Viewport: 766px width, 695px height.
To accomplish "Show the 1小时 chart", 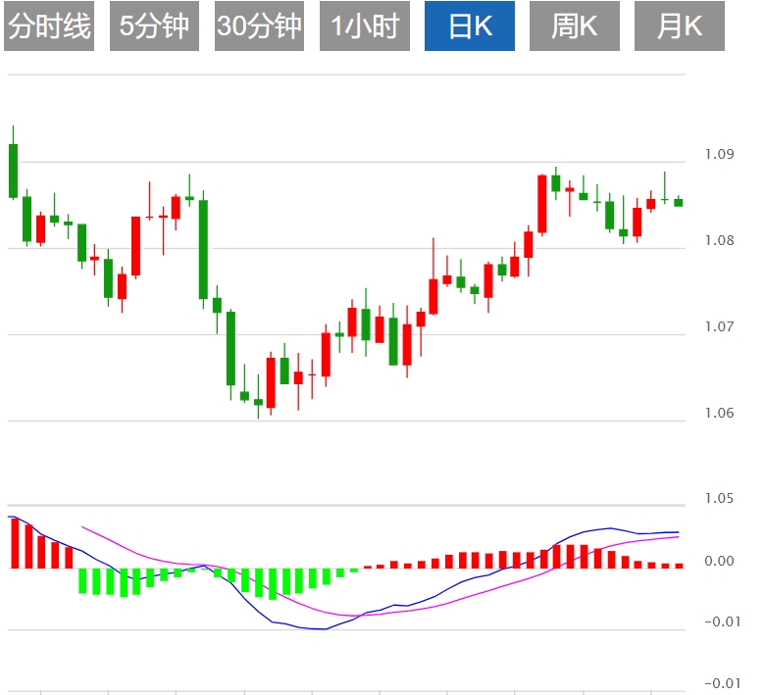I will coord(365,26).
